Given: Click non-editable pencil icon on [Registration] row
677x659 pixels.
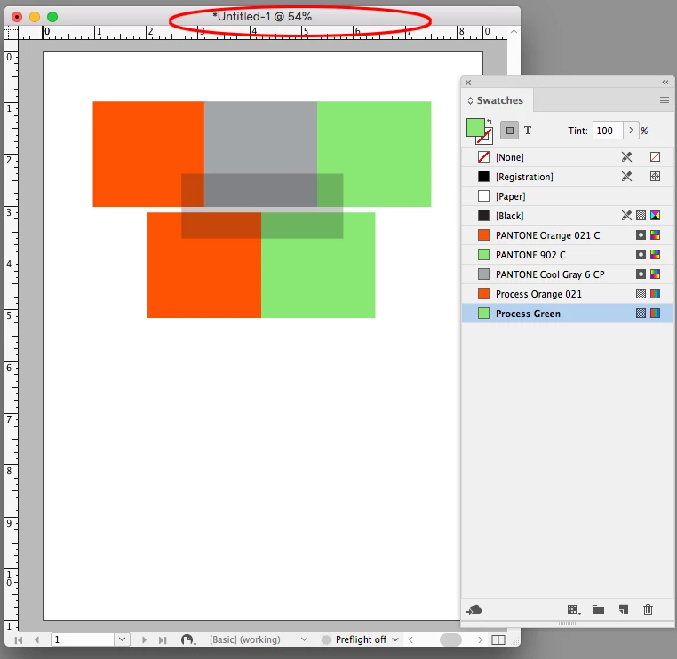Looking at the screenshot, I should pyautogui.click(x=626, y=177).
